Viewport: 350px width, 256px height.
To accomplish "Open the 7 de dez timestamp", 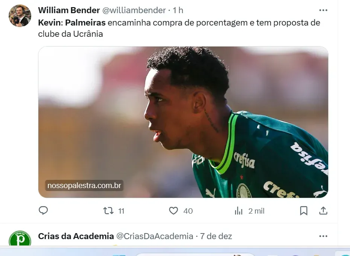I will pos(216,236).
